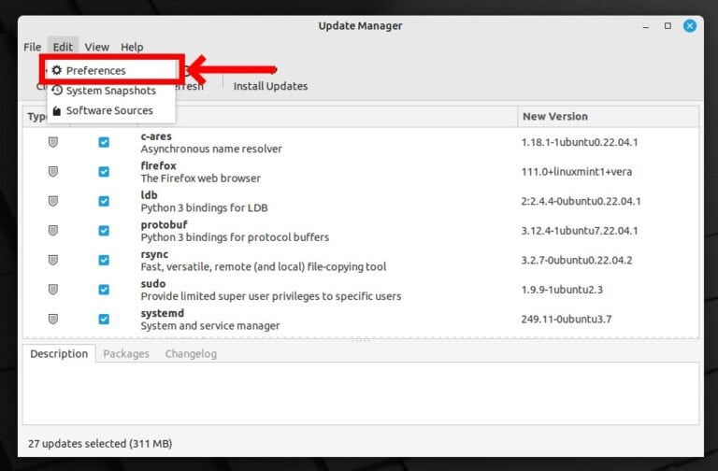Click the shield type icon for firefox
The image size is (718, 471).
tap(53, 172)
